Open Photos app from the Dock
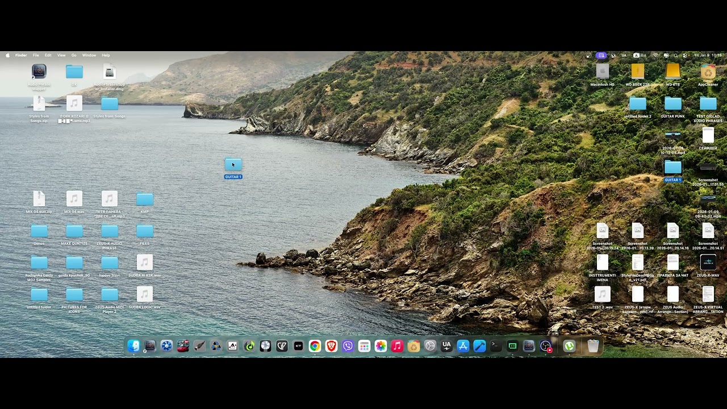 click(381, 346)
